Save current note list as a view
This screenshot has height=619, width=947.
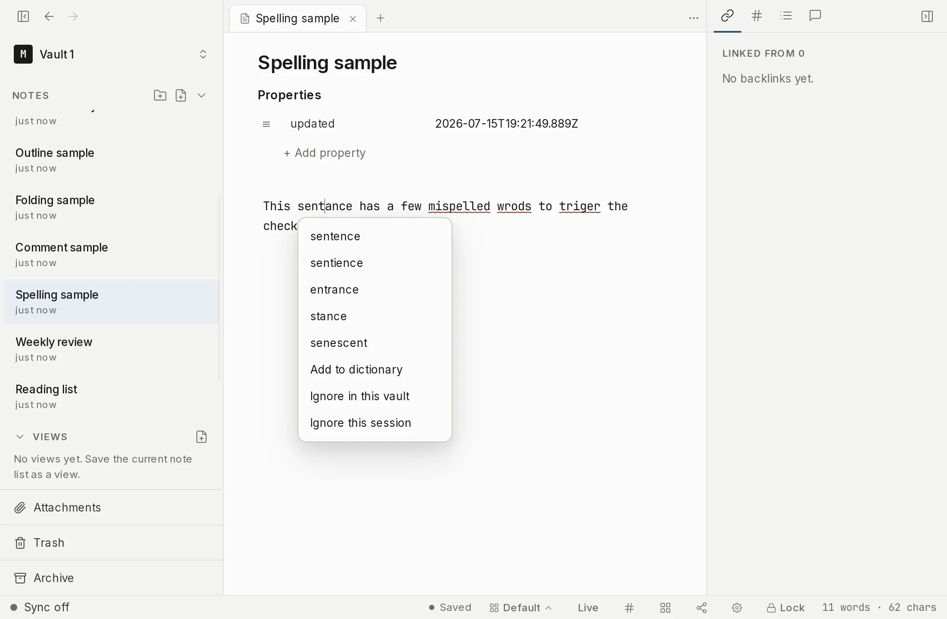point(201,437)
